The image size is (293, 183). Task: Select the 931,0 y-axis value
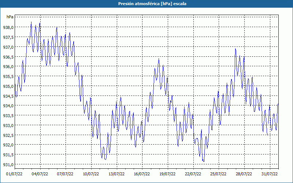point(8,164)
